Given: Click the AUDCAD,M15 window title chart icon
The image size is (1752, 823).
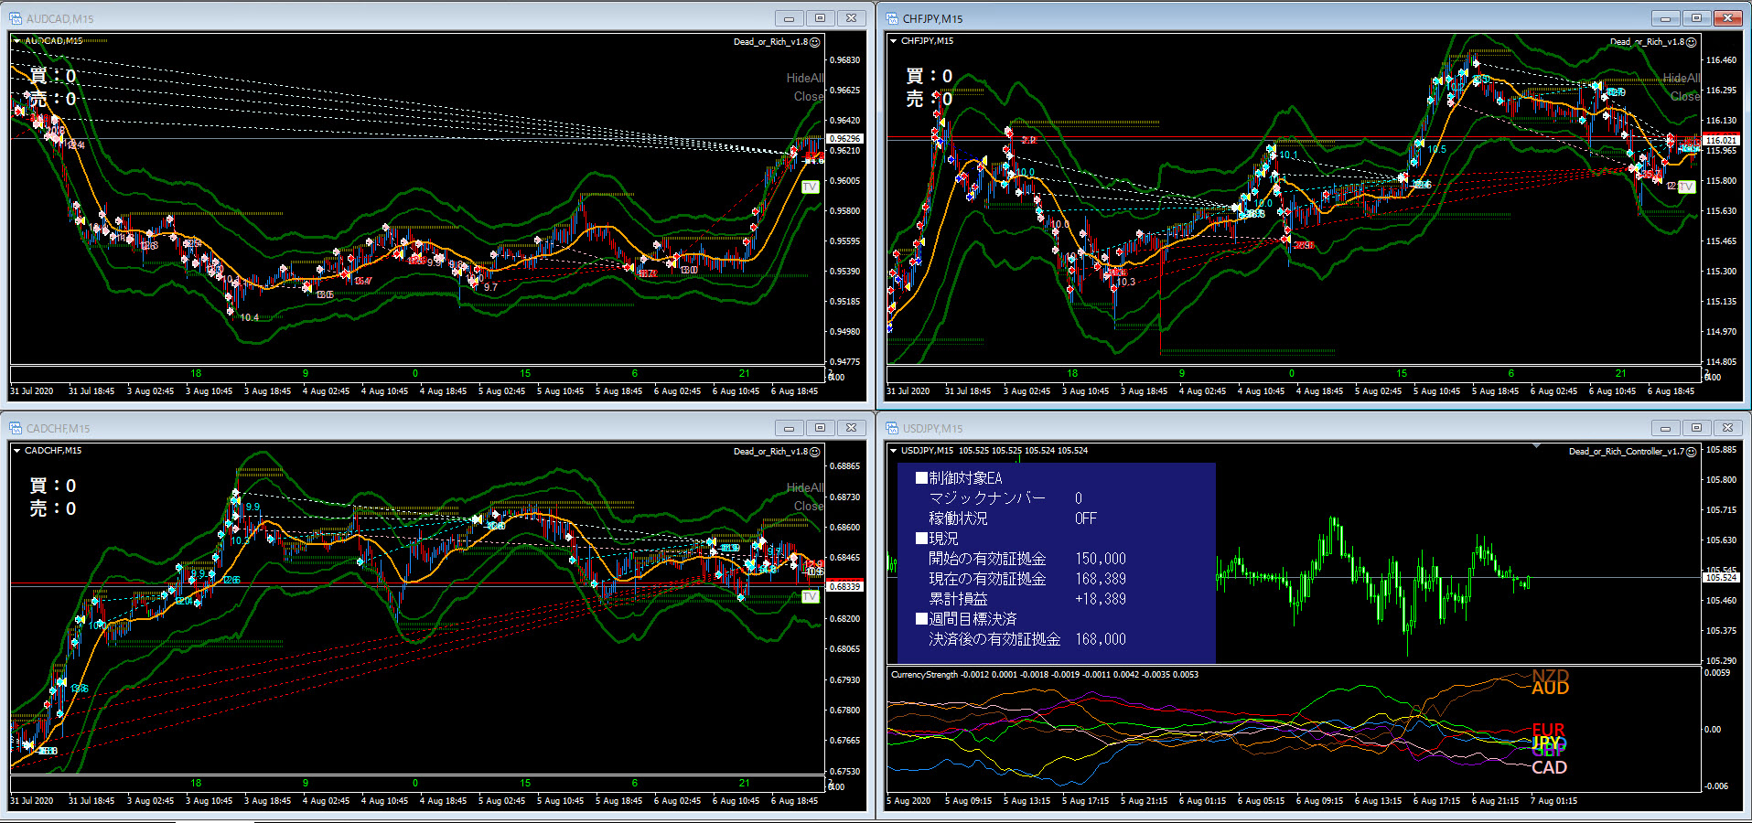Looking at the screenshot, I should tap(16, 18).
